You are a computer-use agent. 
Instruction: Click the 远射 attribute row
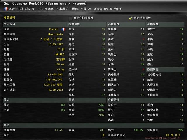click(87, 65)
